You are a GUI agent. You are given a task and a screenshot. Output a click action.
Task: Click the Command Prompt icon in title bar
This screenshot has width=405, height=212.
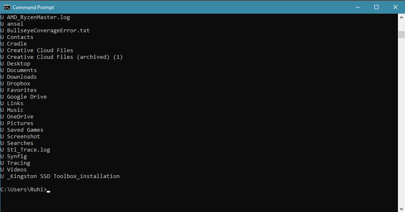[7, 7]
